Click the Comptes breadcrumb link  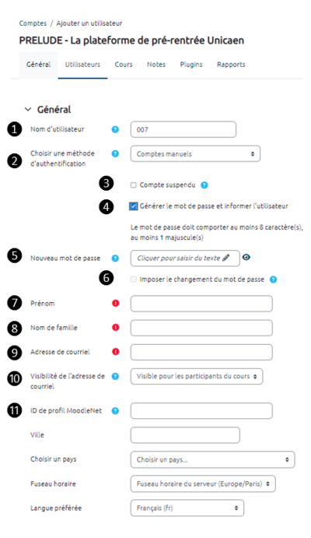coord(33,23)
